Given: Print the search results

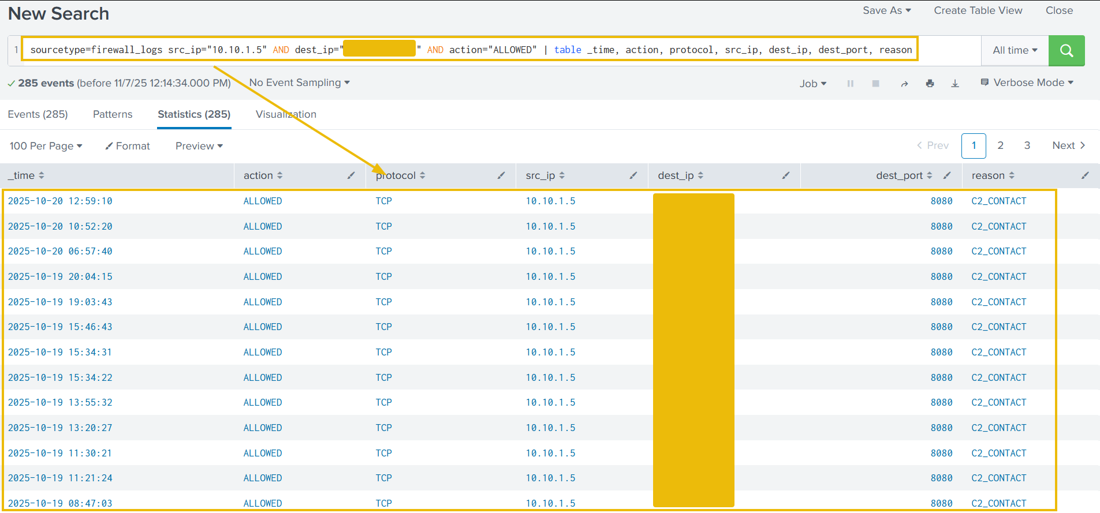Looking at the screenshot, I should click(x=930, y=84).
